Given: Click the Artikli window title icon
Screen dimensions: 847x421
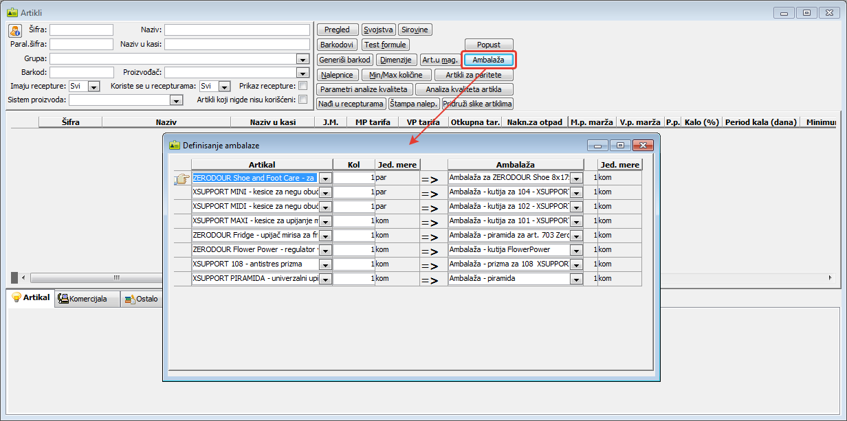Looking at the screenshot, I should 12,12.
